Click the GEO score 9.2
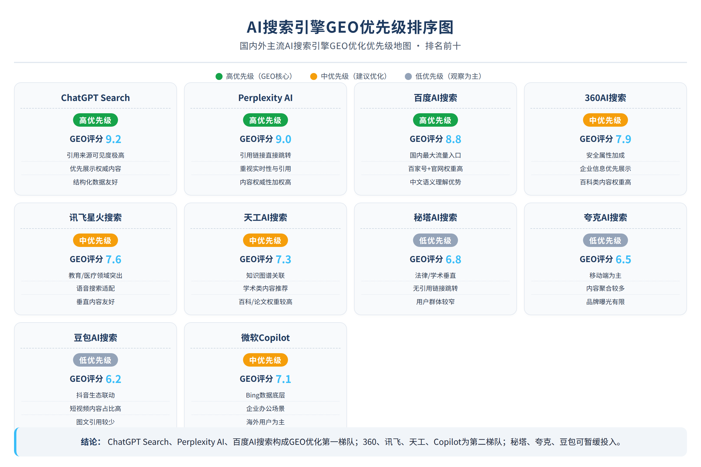Viewport: 701px width, 467px height. (113, 140)
